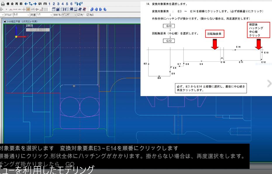The width and height of the screenshot is (272, 174).
Task: Select view number 2 in the toolbar
Action: [x=54, y=4]
